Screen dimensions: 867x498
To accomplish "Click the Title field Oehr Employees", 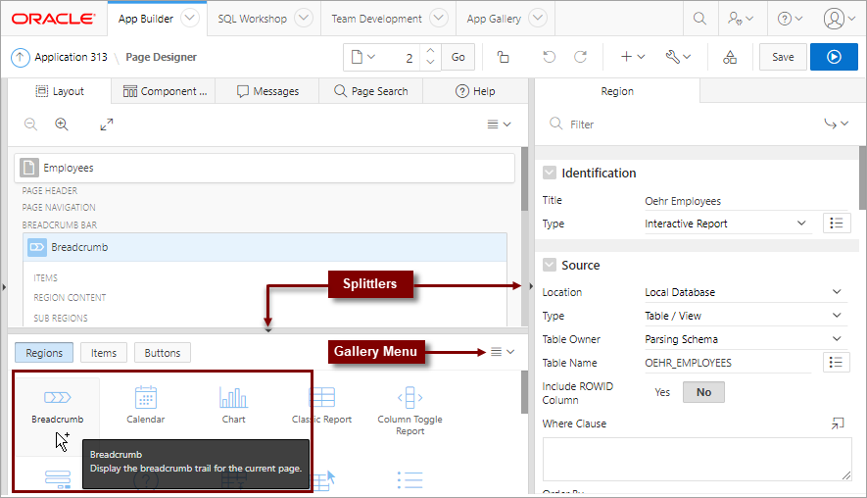I will (x=745, y=201).
